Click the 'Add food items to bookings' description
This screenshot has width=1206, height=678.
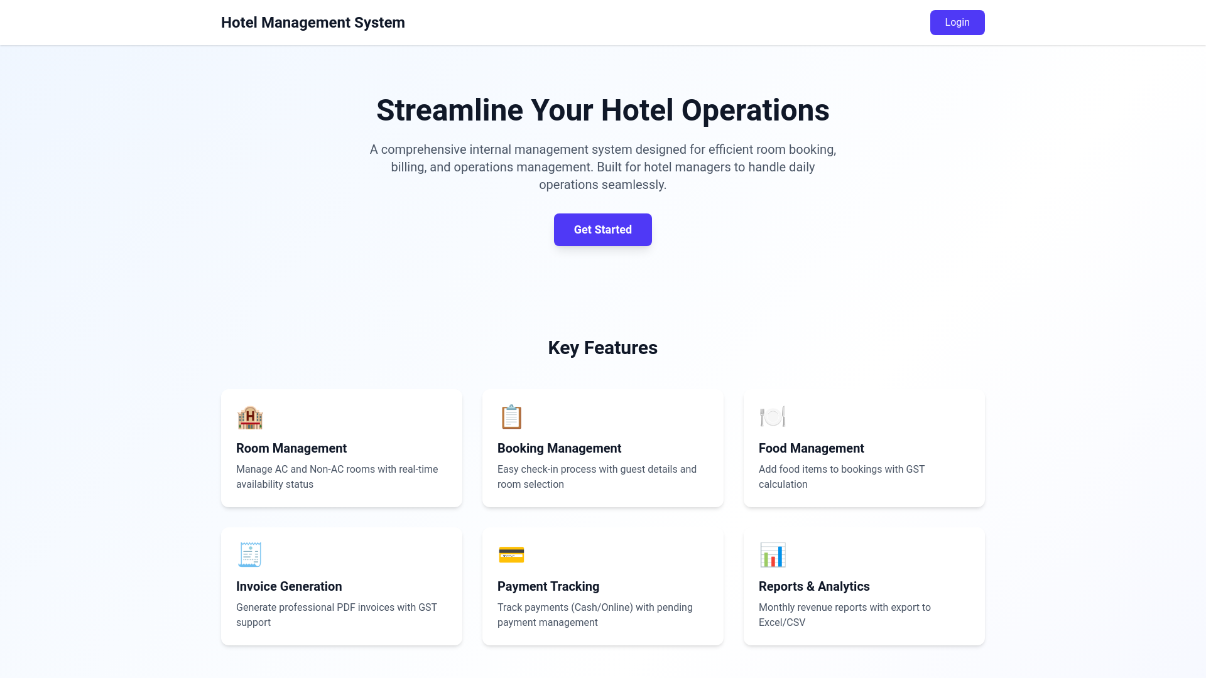pos(842,476)
